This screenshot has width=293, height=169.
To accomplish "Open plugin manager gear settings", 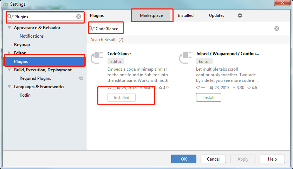I will [x=240, y=15].
